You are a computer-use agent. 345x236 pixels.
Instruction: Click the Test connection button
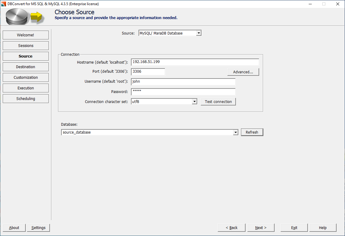[x=218, y=101]
